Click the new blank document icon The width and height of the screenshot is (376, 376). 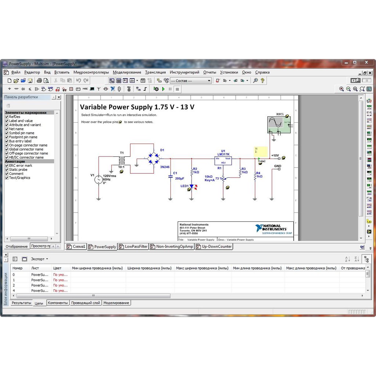[x=10, y=80]
